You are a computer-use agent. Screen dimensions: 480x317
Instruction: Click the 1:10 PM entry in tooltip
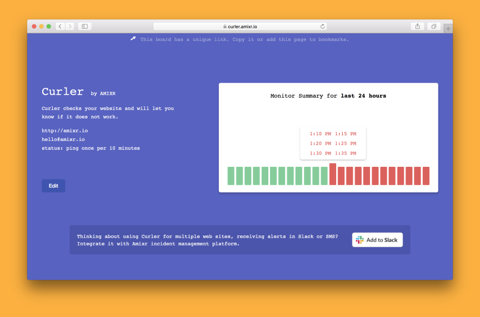pyautogui.click(x=321, y=134)
